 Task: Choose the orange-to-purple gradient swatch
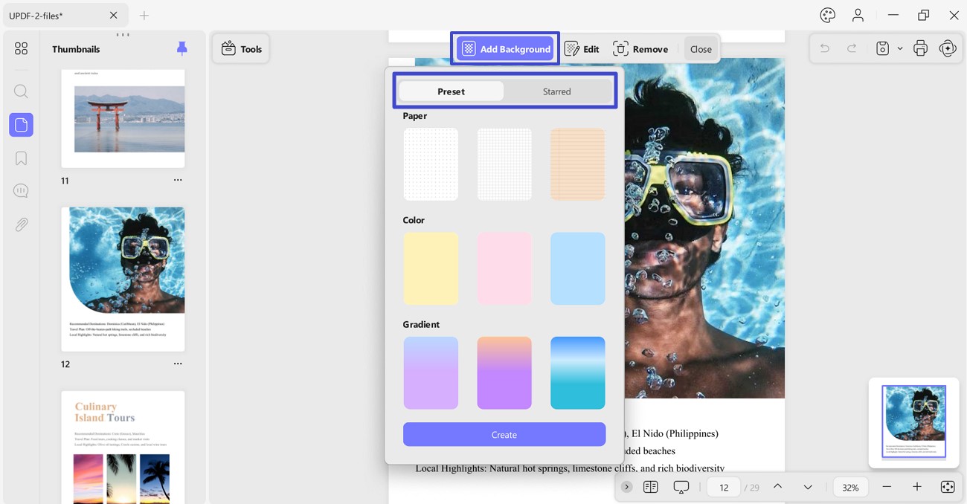click(x=504, y=372)
